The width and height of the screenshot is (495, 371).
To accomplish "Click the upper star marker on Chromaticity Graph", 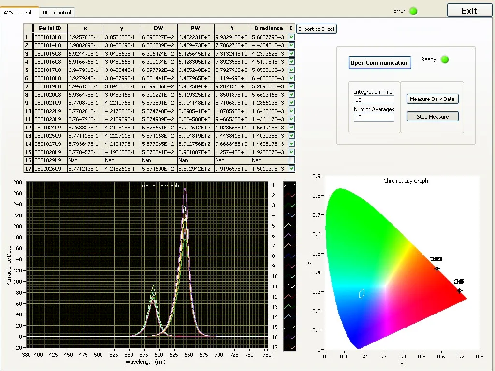I will click(437, 268).
